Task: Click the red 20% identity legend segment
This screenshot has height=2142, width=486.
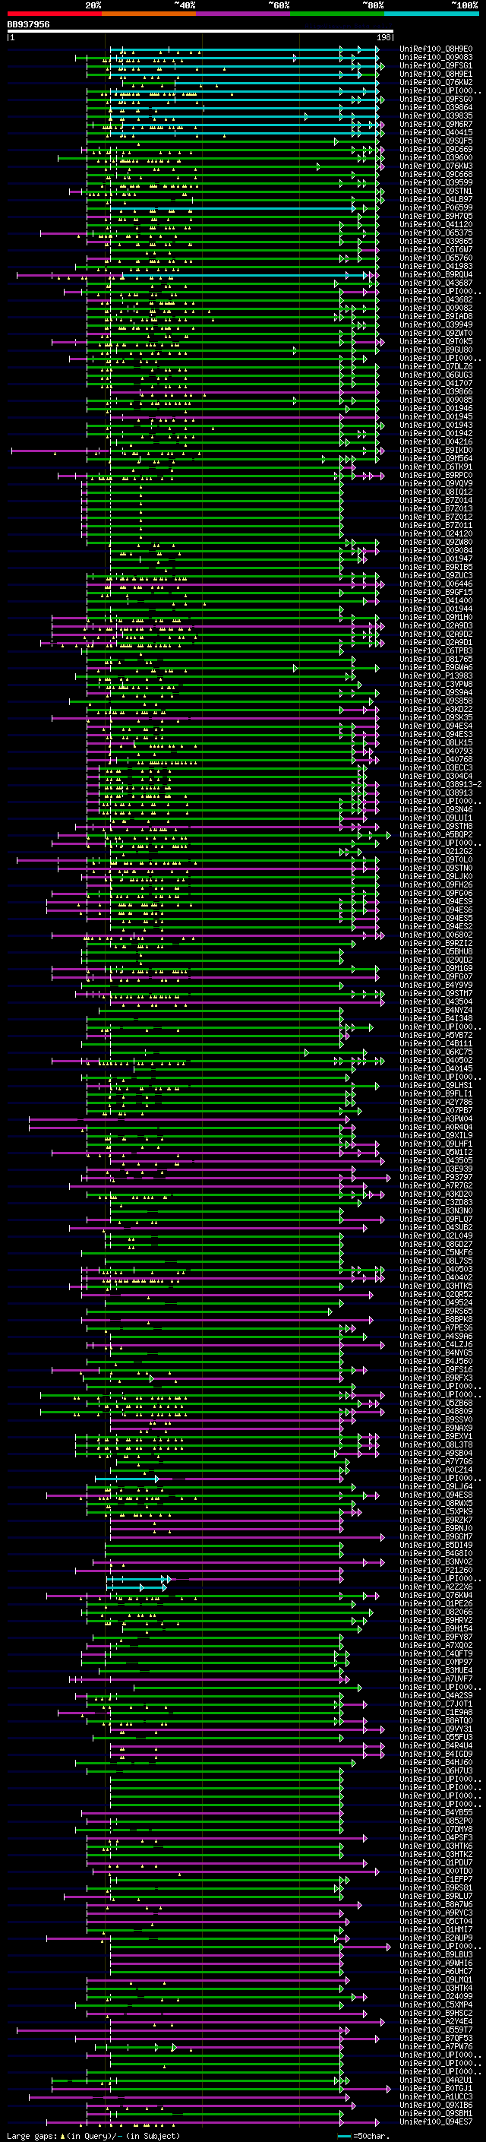Action: point(55,14)
